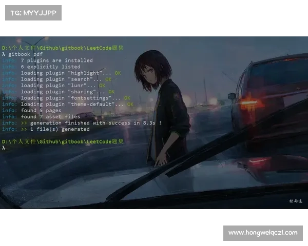Click the loading plugin "highlight" line
Image resolution: width=308 pixels, height=246 pixels.
click(61, 73)
